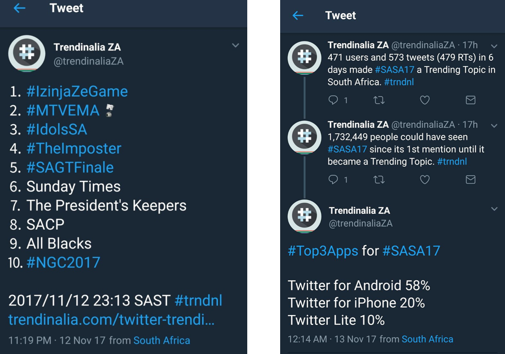
Task: Like the 471 users SASA17 tweet
Action: (425, 100)
